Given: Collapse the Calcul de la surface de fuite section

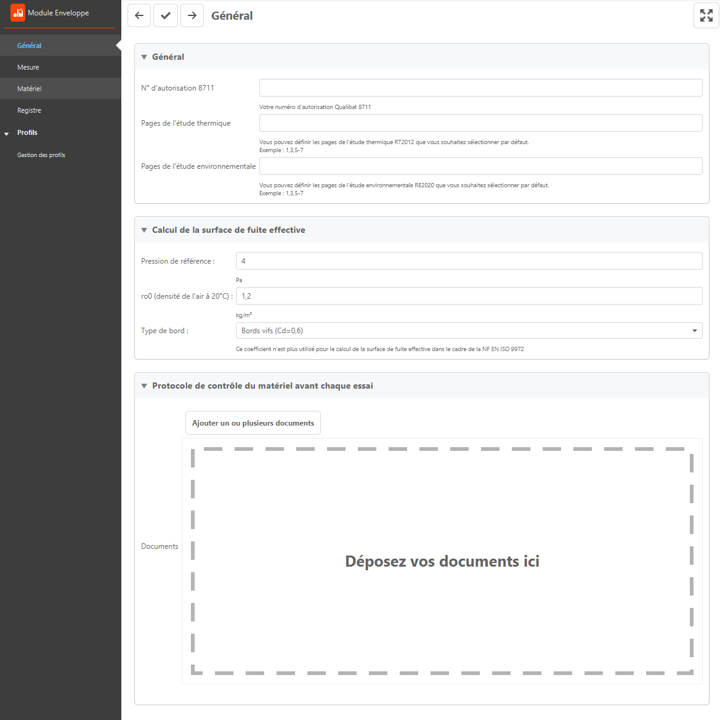Looking at the screenshot, I should tap(144, 230).
